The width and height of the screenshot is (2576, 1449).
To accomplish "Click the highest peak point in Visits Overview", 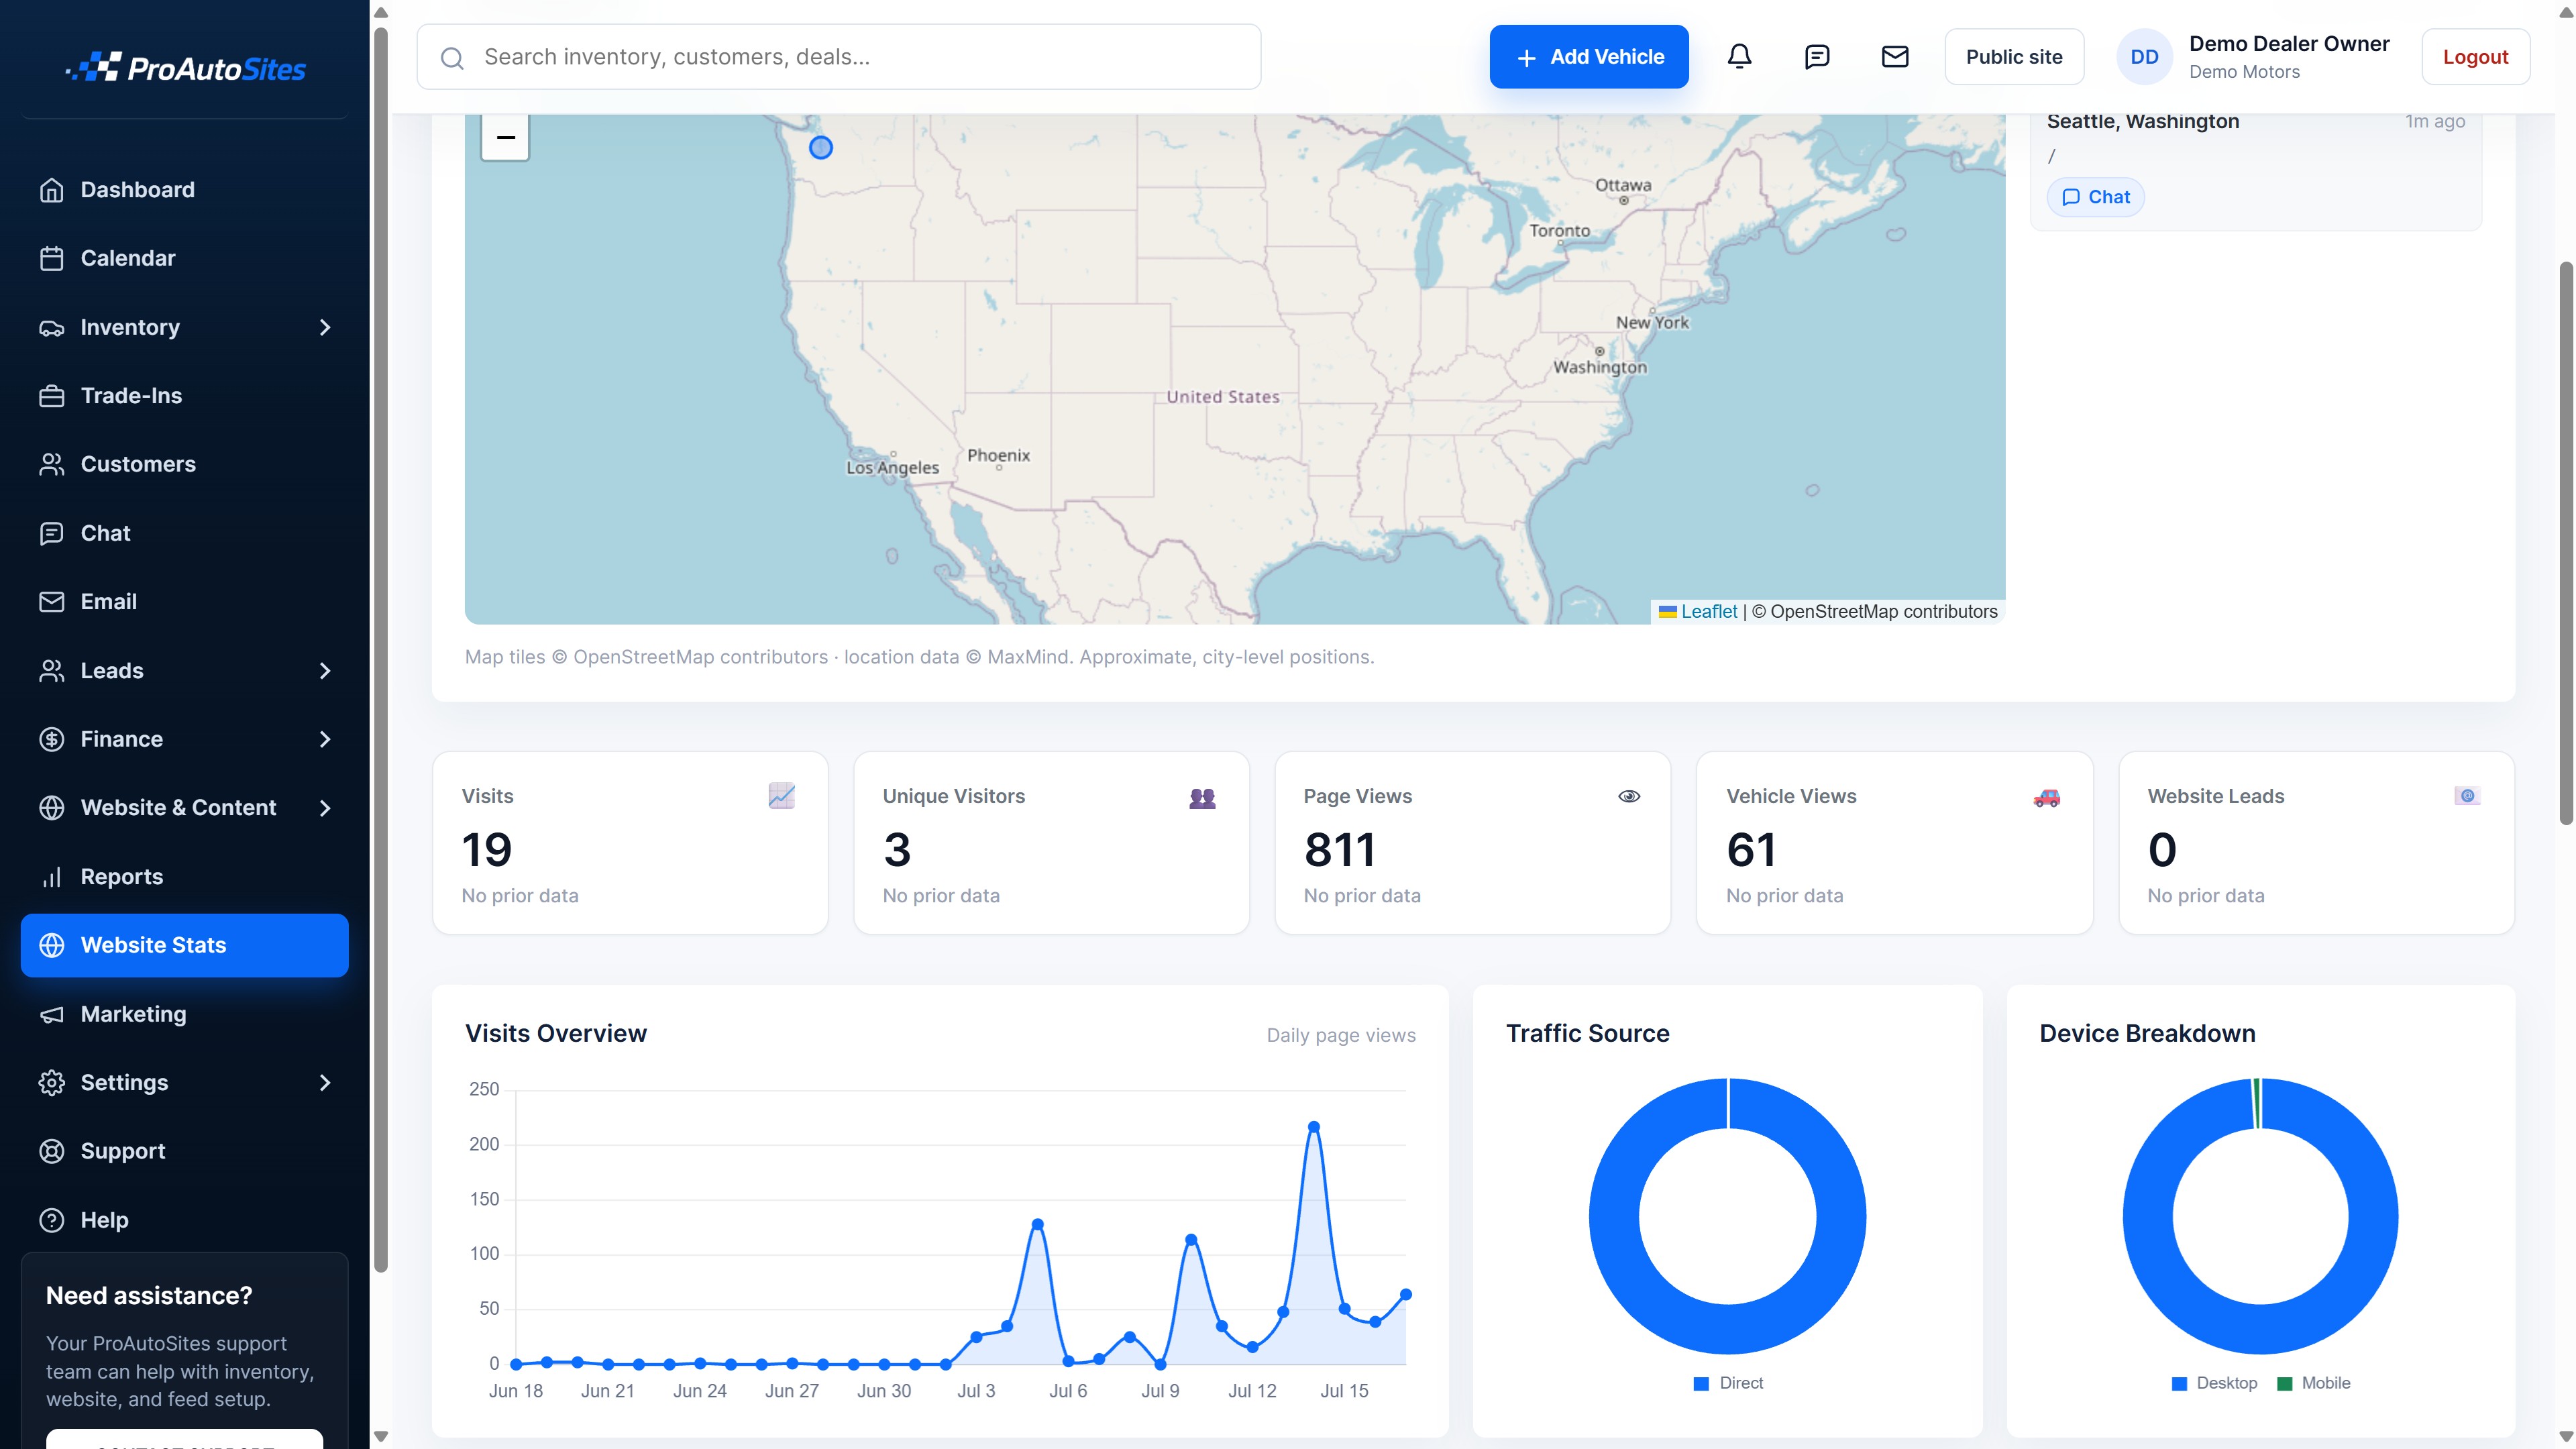I will 1314,1127.
